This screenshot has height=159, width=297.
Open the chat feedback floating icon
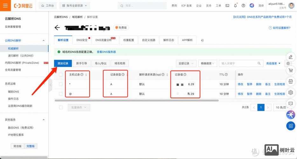[x=291, y=103]
